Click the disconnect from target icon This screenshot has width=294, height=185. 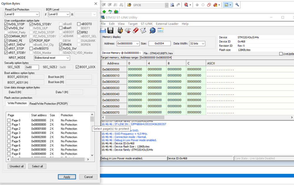point(128,30)
